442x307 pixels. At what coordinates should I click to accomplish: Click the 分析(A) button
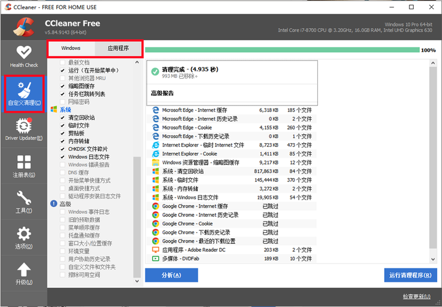[x=171, y=275]
